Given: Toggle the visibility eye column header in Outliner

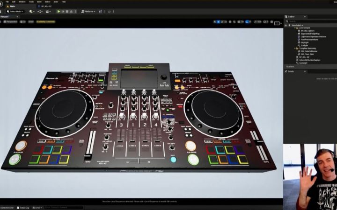Looking at the screenshot, I should pyautogui.click(x=286, y=25).
